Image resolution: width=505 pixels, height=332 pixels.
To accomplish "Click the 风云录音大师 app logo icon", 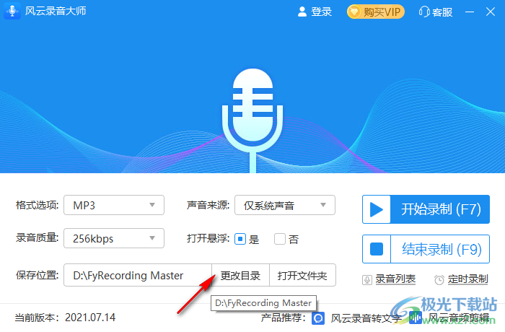I will coord(12,11).
